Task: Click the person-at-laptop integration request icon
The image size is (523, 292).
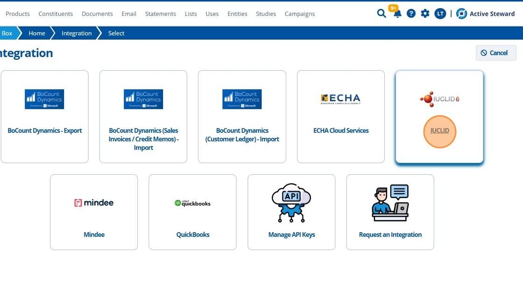Action: (390, 203)
